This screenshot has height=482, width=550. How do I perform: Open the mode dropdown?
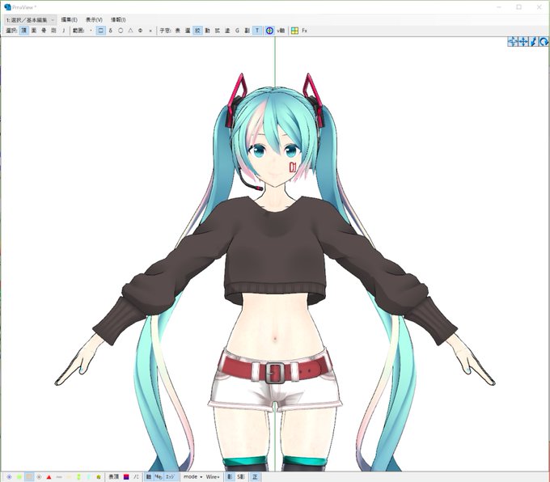pyautogui.click(x=193, y=476)
